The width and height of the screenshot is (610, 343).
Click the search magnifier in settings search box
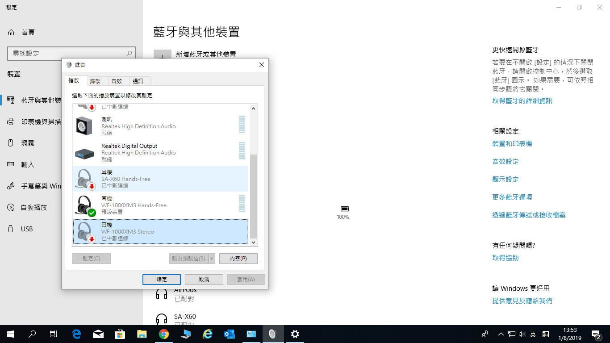point(129,53)
